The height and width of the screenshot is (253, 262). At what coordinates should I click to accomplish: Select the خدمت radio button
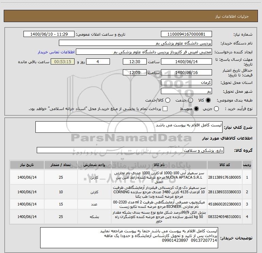191,100
